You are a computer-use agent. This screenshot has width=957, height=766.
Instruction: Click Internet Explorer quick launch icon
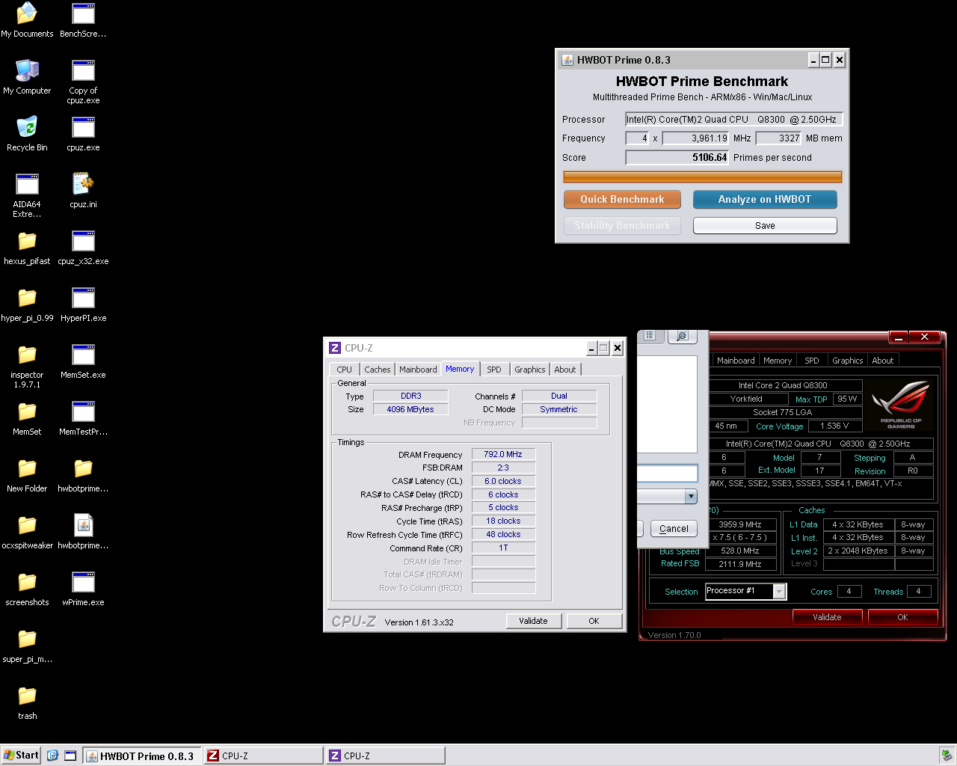(52, 756)
